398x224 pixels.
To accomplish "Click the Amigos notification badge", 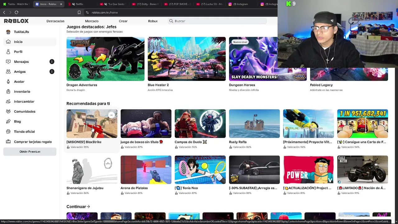I will [x=52, y=72].
